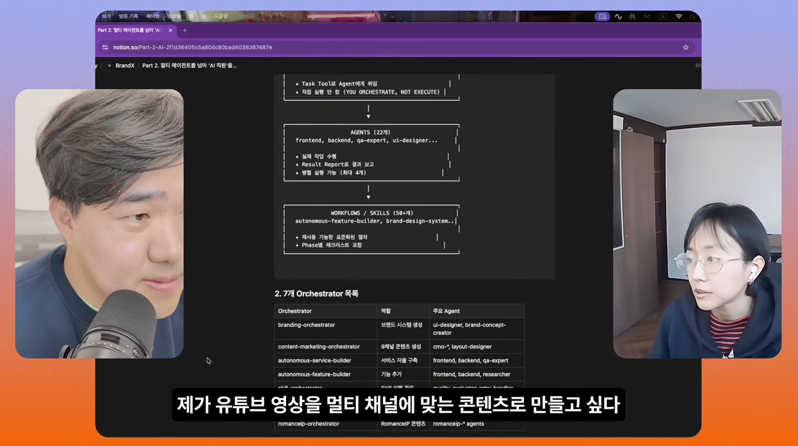Click the Wi-Fi icon in the menu bar
This screenshot has width=798, height=446.
coord(679,16)
